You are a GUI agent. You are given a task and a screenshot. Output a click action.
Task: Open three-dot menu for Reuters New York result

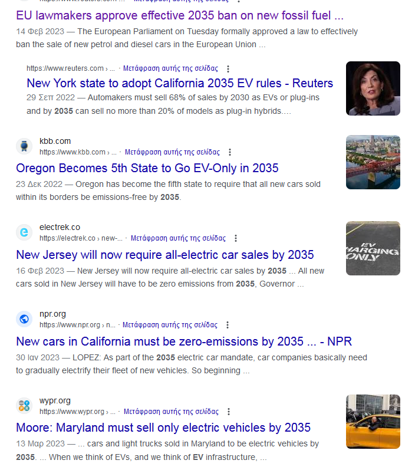[228, 68]
